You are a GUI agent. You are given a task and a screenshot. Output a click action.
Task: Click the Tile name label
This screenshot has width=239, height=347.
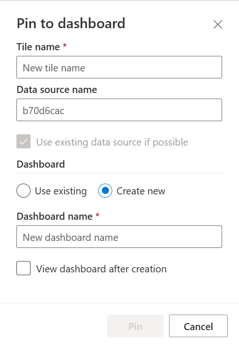tap(39, 47)
